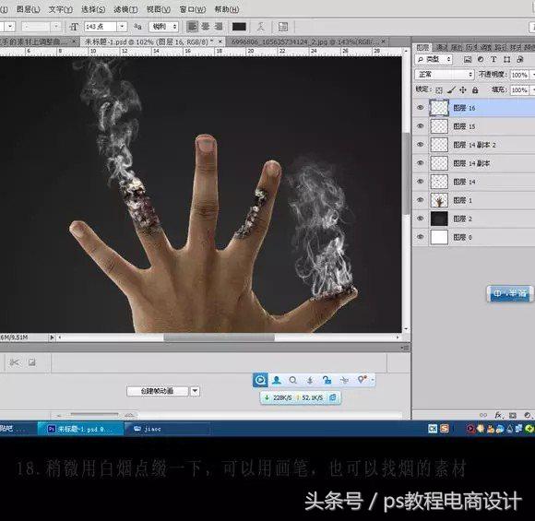Hide layer 图层 14 via eye icon

(x=421, y=181)
